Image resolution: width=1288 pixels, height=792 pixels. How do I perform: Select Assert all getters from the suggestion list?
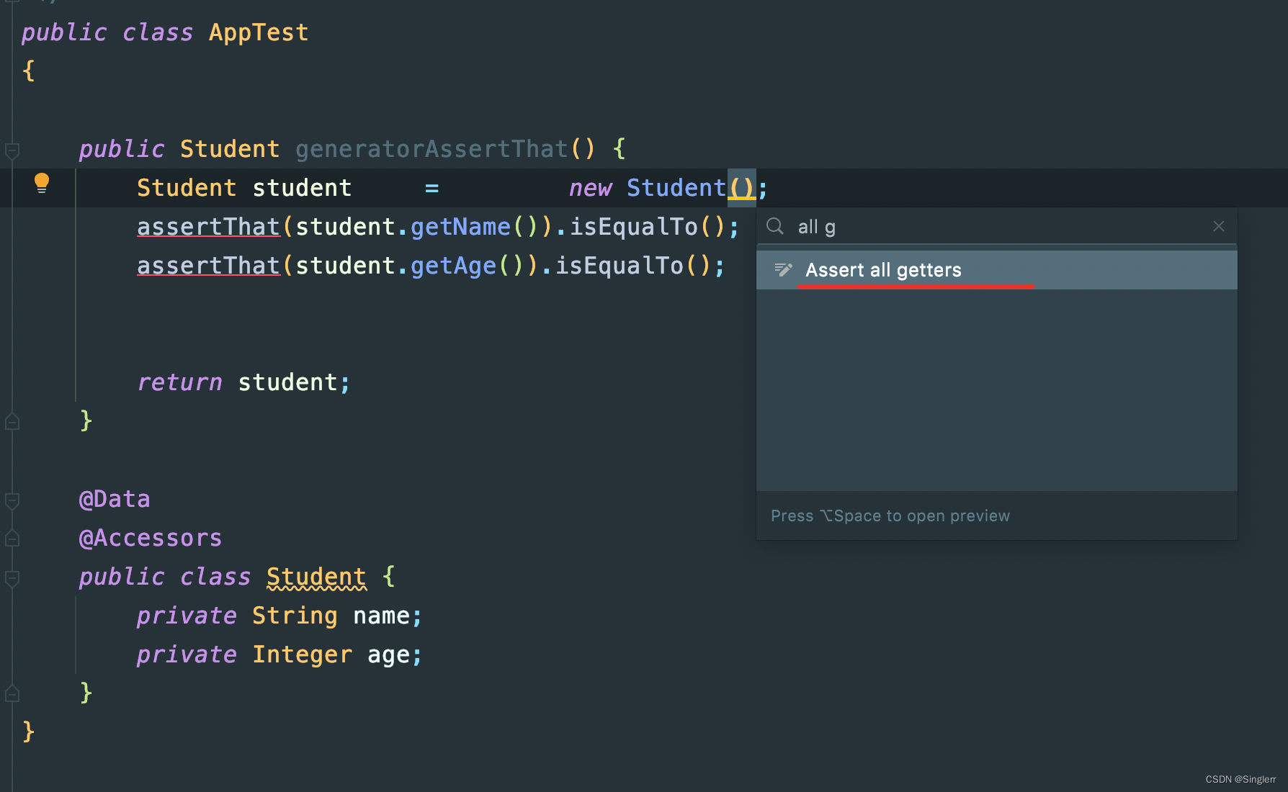point(882,269)
